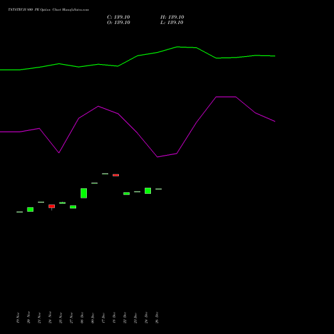334x334 pixels.
Task: Click the open value O: 139.10
Action: point(118,23)
